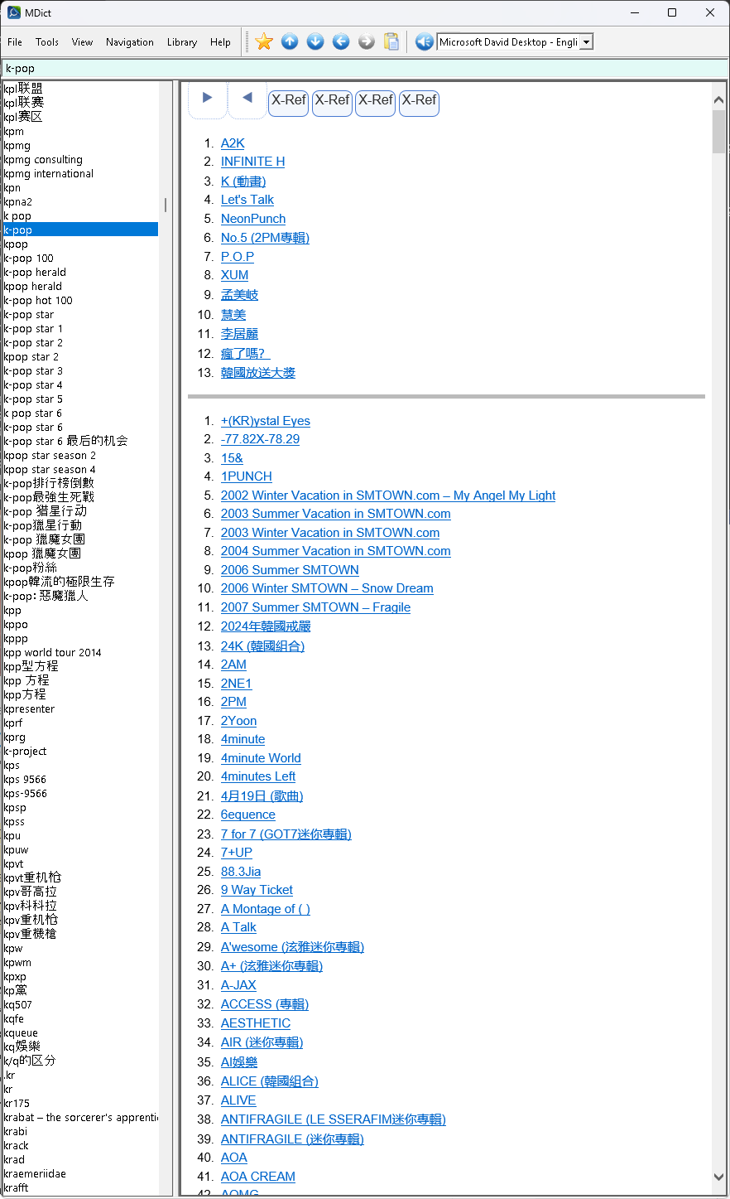Go back with the left arrow icon
This screenshot has height=1199, width=730.
(x=341, y=41)
